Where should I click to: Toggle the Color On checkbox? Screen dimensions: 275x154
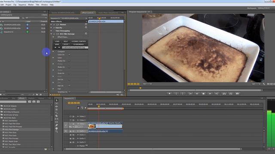click(x=70, y=55)
